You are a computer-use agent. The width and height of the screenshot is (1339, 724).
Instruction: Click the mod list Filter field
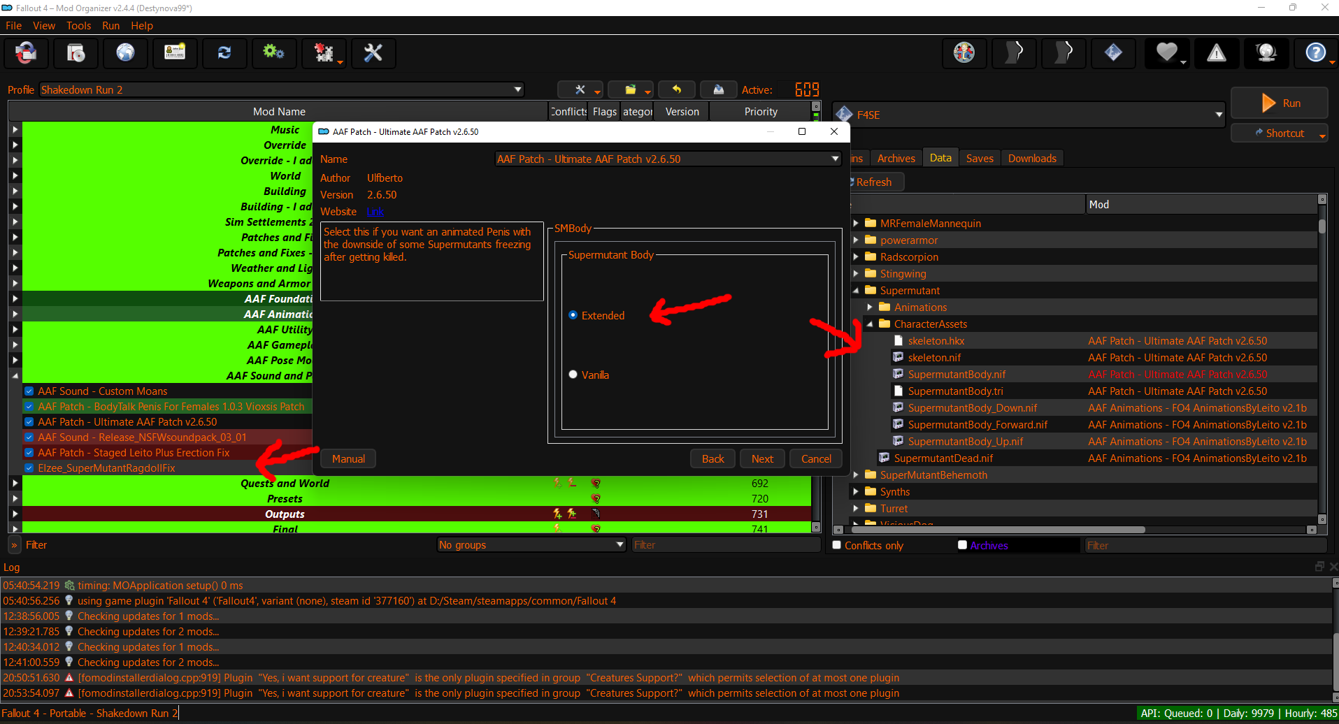coord(725,545)
